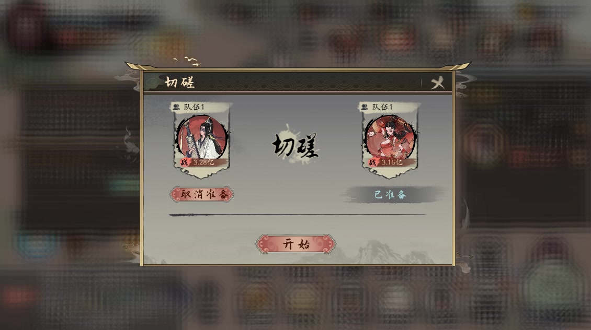Open the right 队伍1 team label
The height and width of the screenshot is (330, 591).
point(382,107)
